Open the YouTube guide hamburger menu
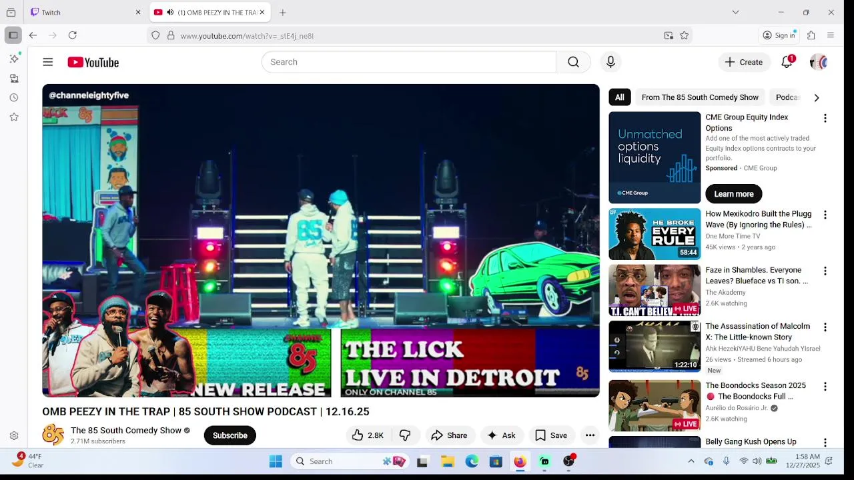This screenshot has height=480, width=854. tap(47, 62)
